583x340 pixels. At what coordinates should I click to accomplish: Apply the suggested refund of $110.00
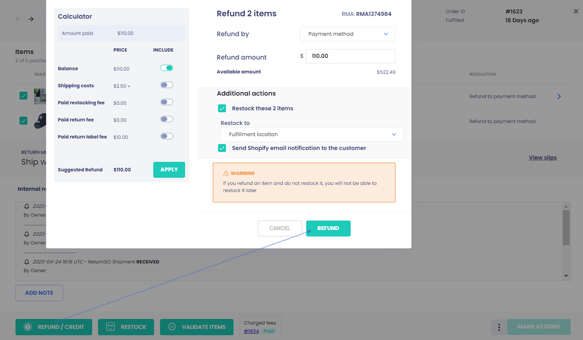point(169,170)
